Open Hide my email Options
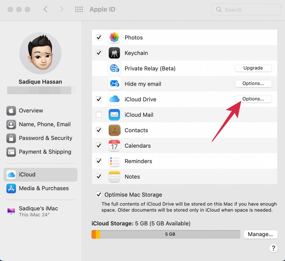This screenshot has height=261, width=285. [253, 84]
